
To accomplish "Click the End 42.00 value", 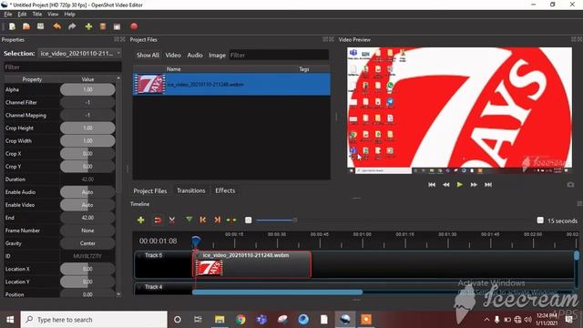I will click(x=87, y=218).
